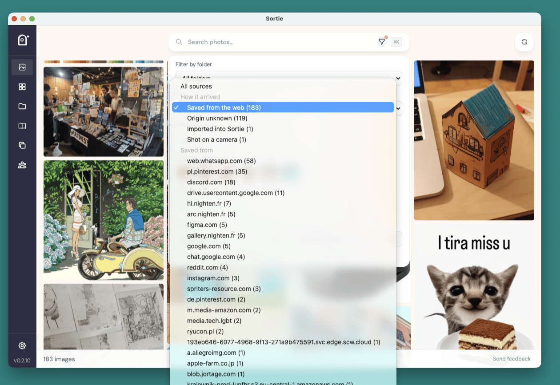560x385 pixels.
Task: Select m.media-amazon.com (2)
Action: 283,310
